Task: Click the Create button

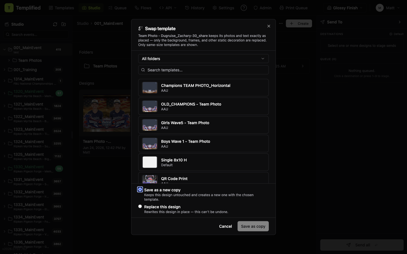Action: pyautogui.click(x=299, y=23)
